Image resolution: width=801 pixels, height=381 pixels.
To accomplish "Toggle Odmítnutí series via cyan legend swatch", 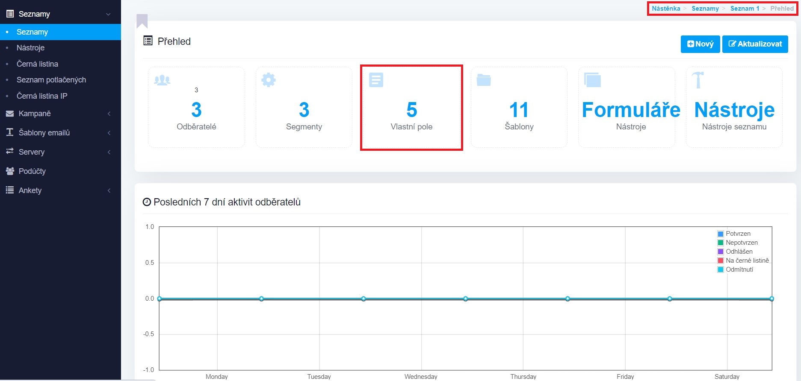I will 720,270.
